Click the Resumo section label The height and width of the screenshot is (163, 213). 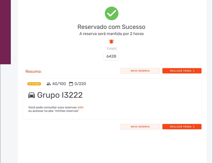(34, 72)
